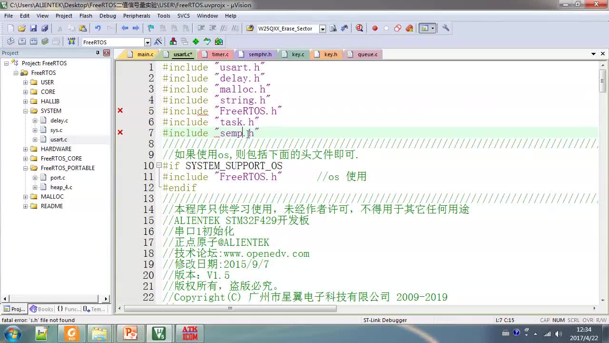Select port.c in the project tree
609x343 pixels.
pos(58,178)
